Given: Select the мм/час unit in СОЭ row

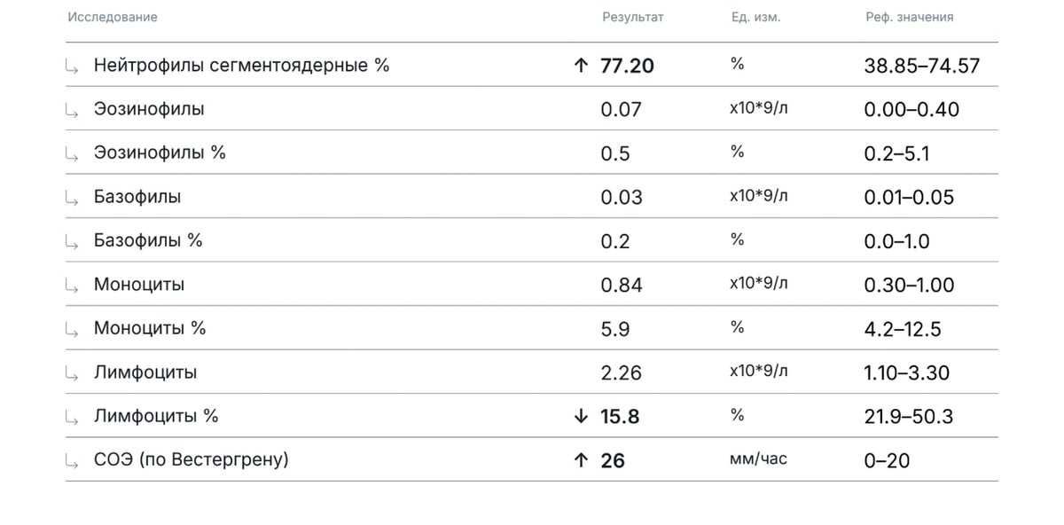Looking at the screenshot, I should pyautogui.click(x=758, y=459).
